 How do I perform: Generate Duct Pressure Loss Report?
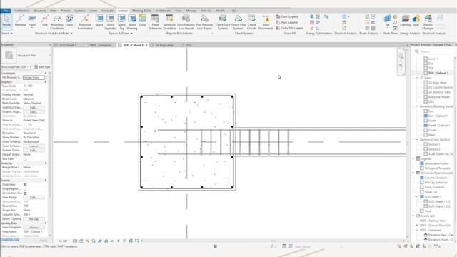(186, 22)
